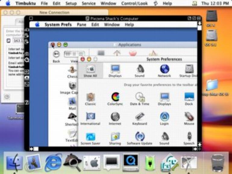Click the Applications icon in Applications window toolbar
This screenshot has height=174, width=232.
tap(153, 53)
